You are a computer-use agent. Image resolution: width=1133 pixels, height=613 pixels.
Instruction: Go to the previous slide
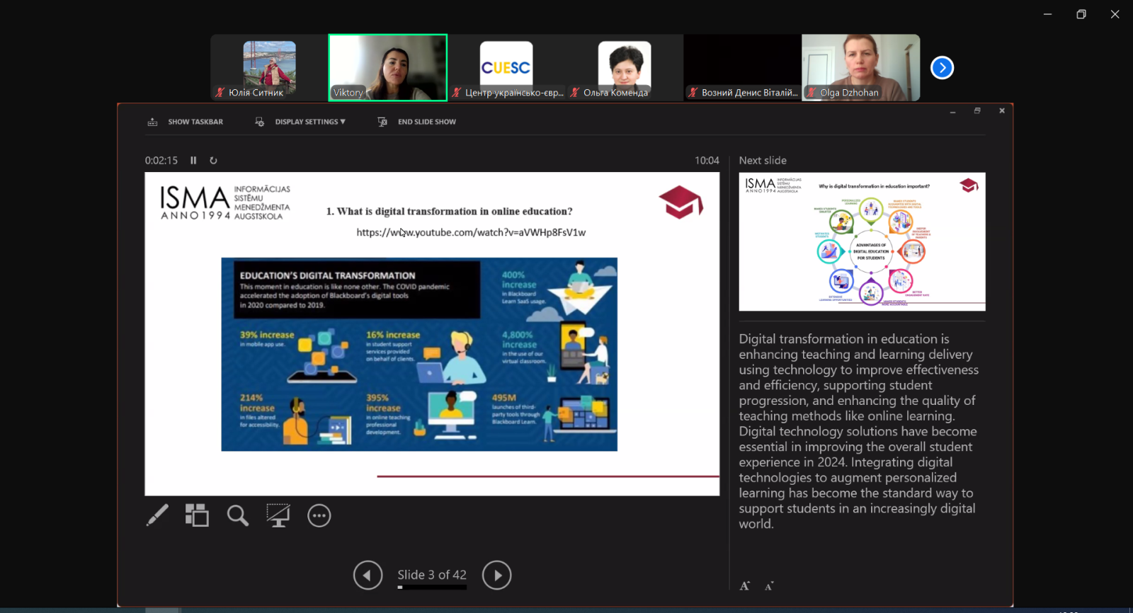[x=368, y=575]
